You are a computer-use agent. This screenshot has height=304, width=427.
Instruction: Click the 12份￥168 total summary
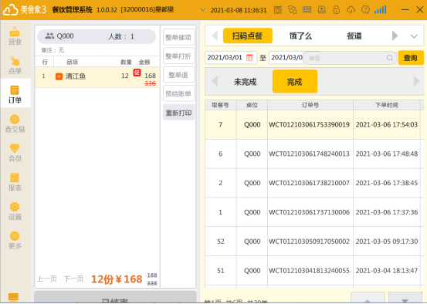[x=117, y=279]
